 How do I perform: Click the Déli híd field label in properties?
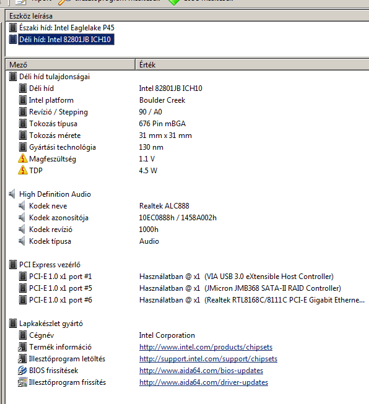pos(41,88)
